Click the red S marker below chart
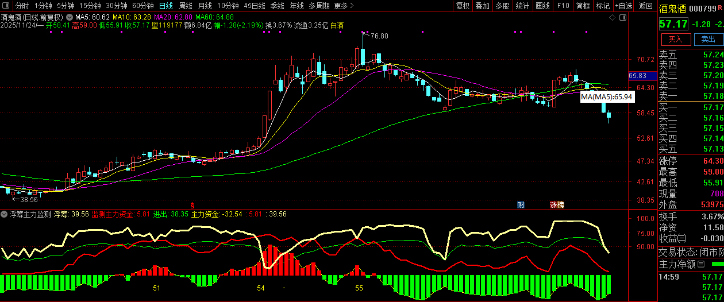The width and height of the screenshot is (724, 302). (x=193, y=204)
